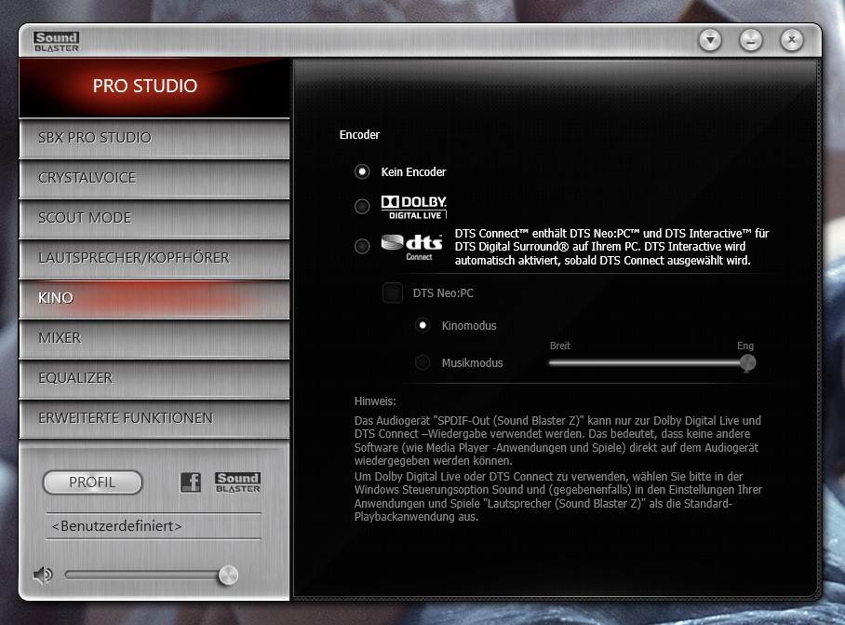Open the MIXER section

click(154, 338)
